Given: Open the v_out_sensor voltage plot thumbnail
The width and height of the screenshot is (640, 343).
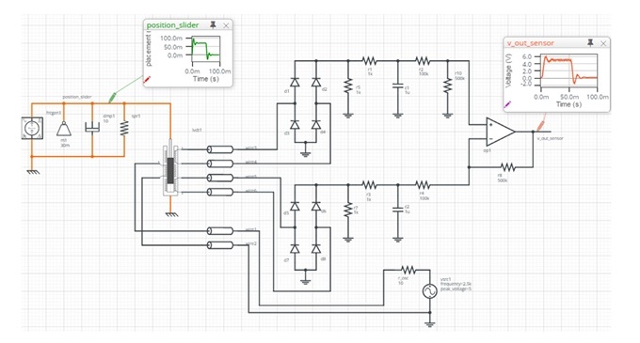Looking at the screenshot, I should [x=568, y=71].
